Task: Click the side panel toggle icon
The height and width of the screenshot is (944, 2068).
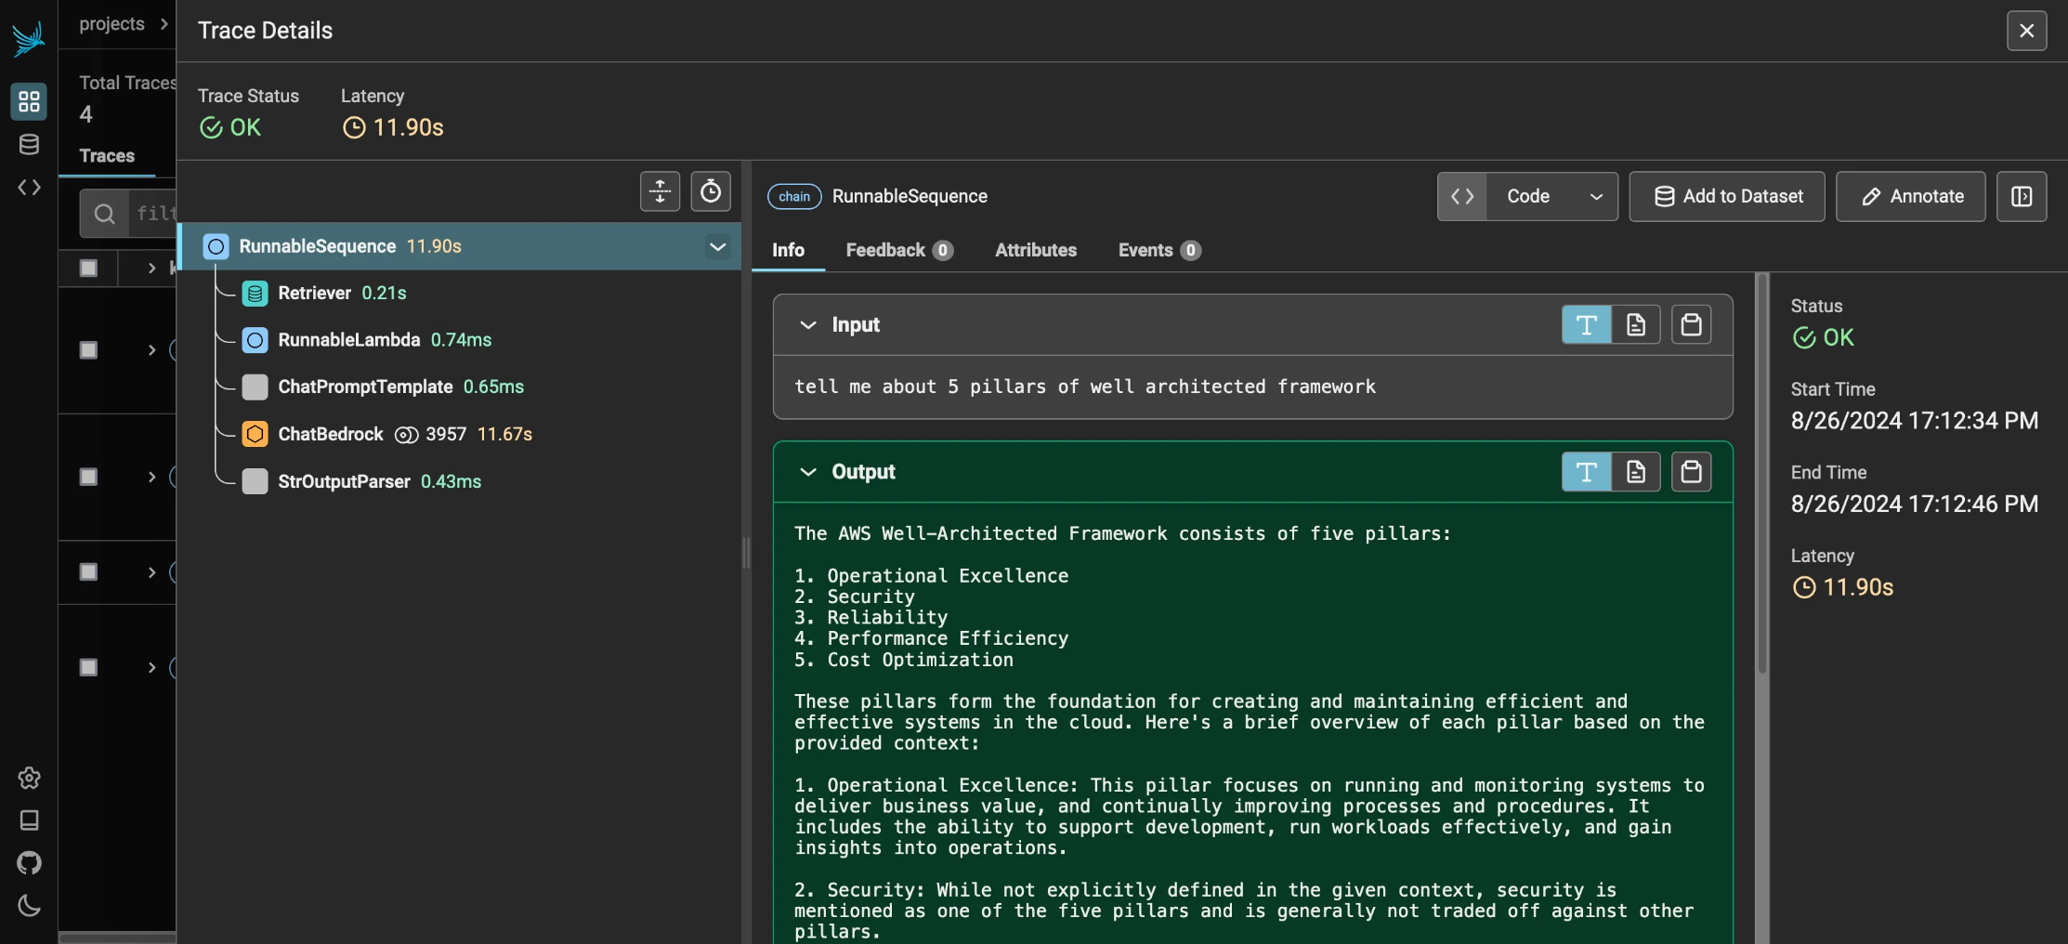Action: point(2022,196)
